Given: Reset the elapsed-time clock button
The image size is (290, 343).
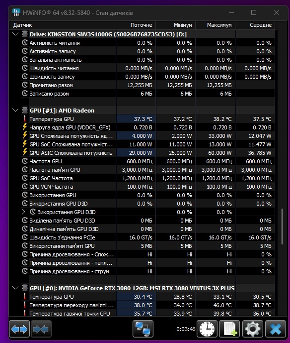Looking at the screenshot, I should coord(207,329).
